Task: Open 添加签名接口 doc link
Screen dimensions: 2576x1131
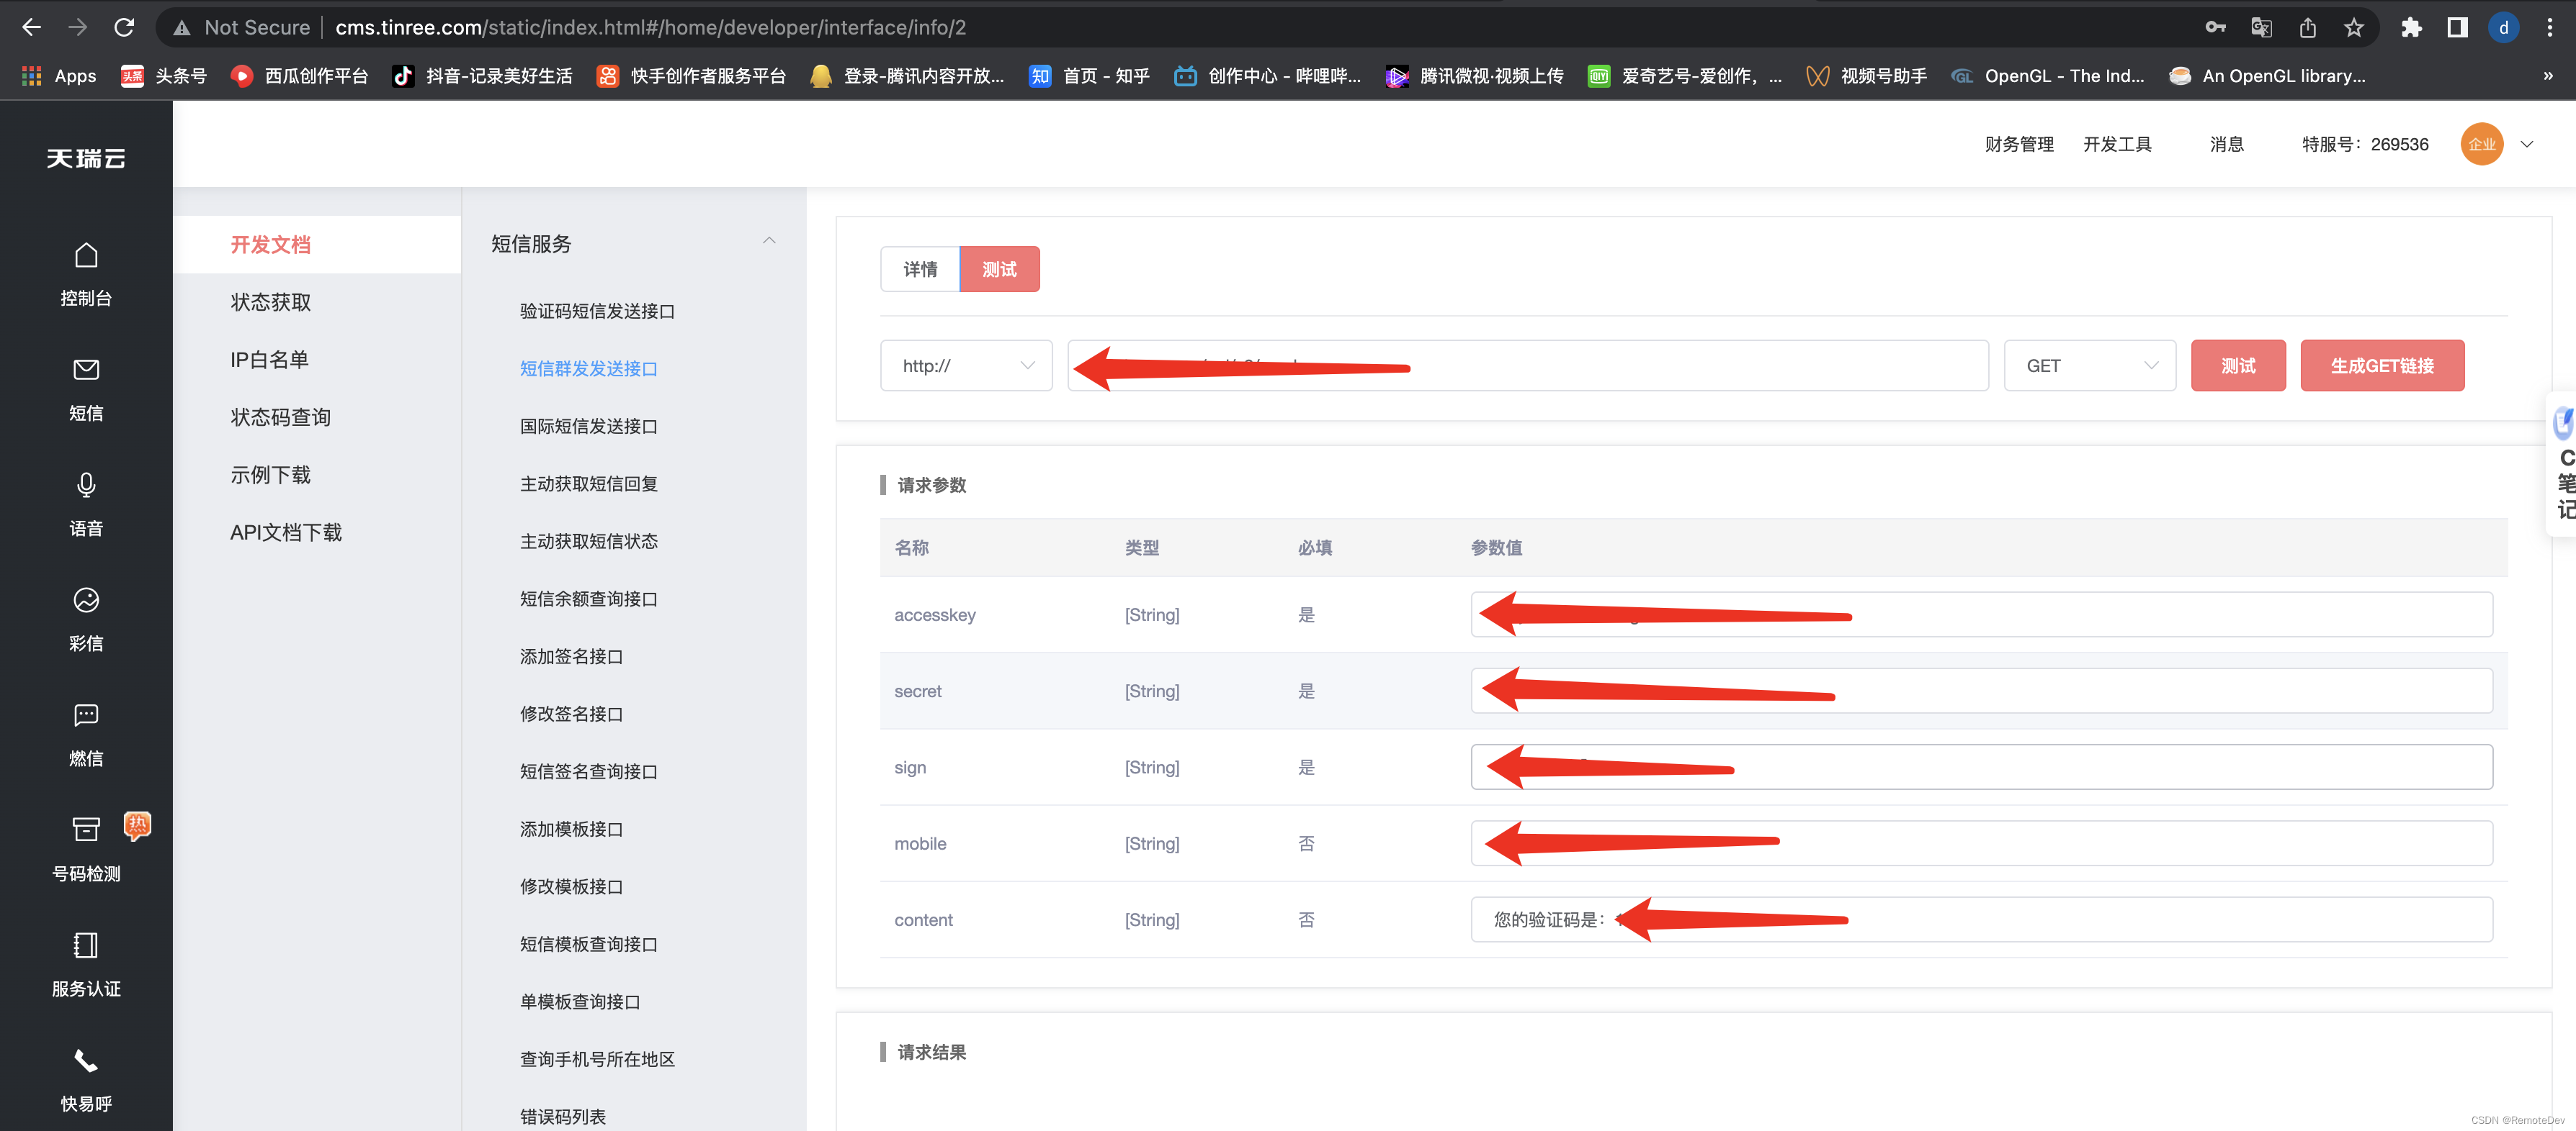Action: tap(571, 656)
